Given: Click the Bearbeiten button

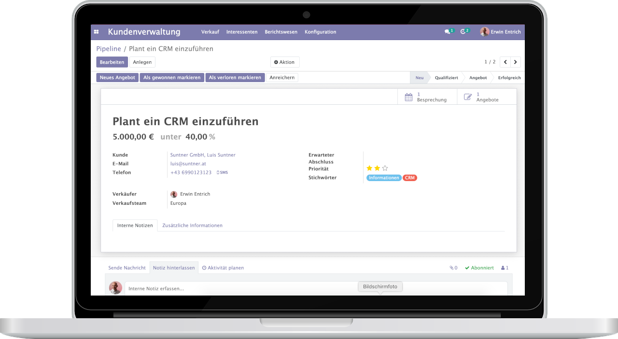Looking at the screenshot, I should pyautogui.click(x=112, y=62).
